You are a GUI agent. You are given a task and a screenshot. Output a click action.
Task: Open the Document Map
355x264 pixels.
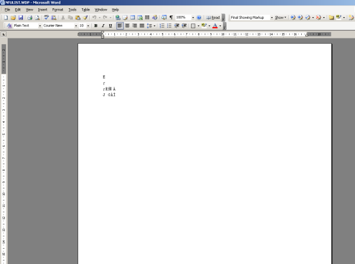click(164, 17)
